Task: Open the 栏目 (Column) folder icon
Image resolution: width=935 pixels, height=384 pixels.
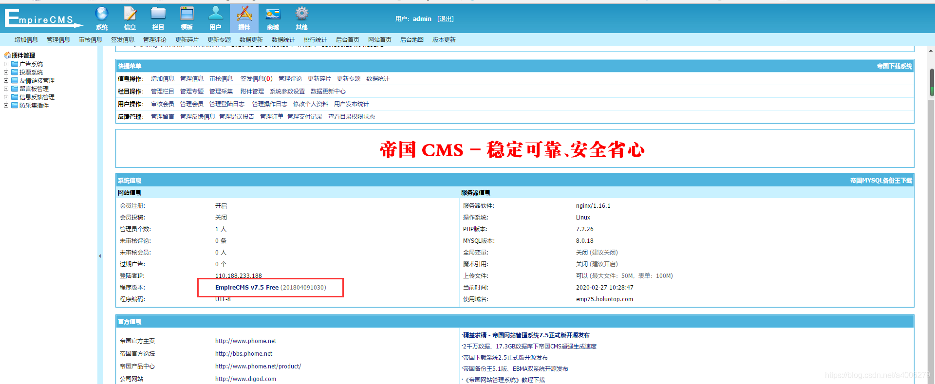Action: click(x=158, y=18)
